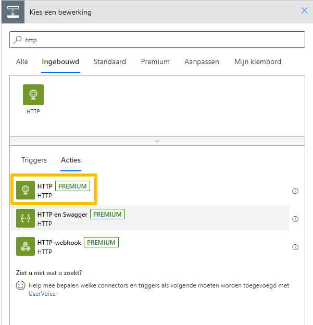The image size is (313, 325).
Task: Open info for HTTP action
Action: 295,191
